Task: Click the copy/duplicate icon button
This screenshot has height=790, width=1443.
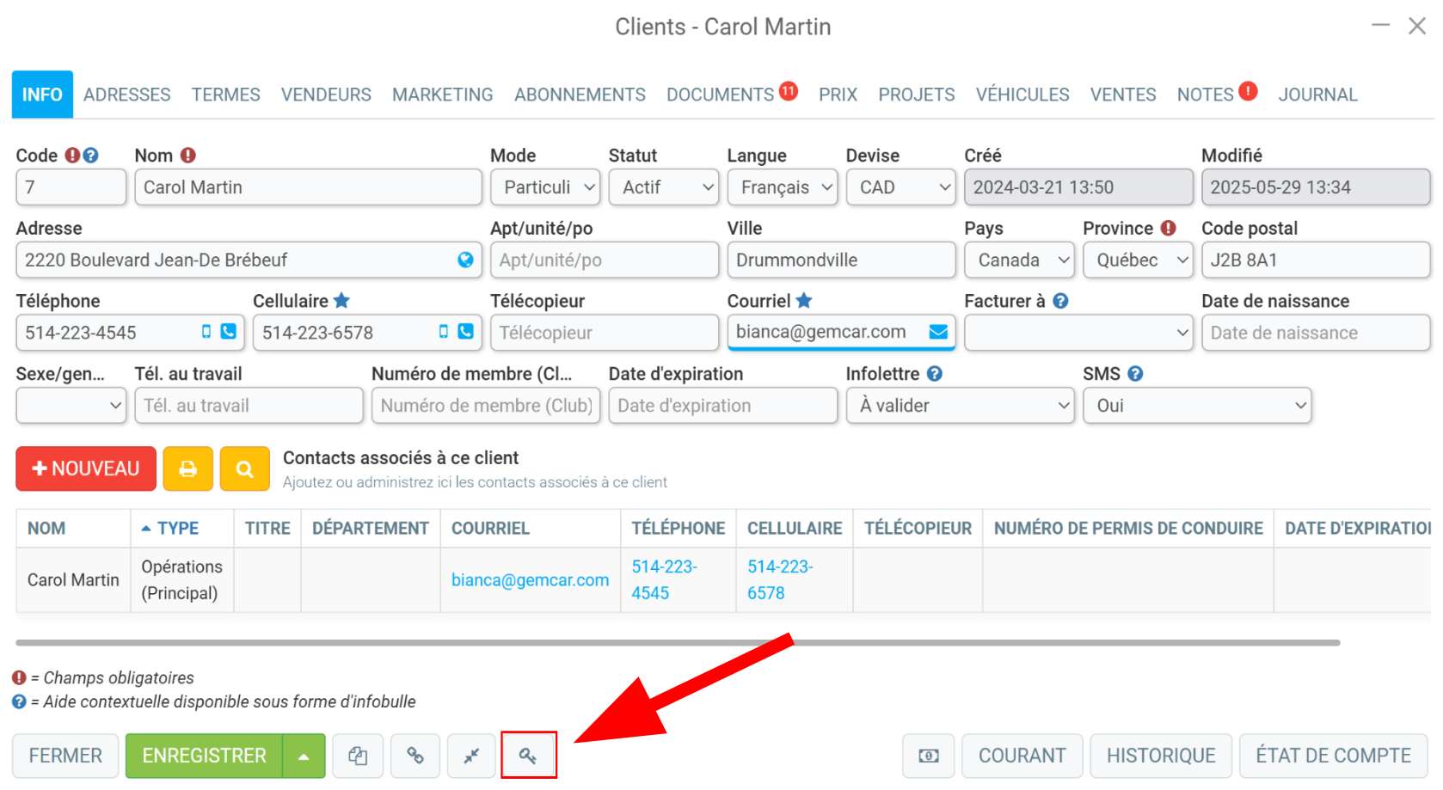Action: [x=358, y=756]
